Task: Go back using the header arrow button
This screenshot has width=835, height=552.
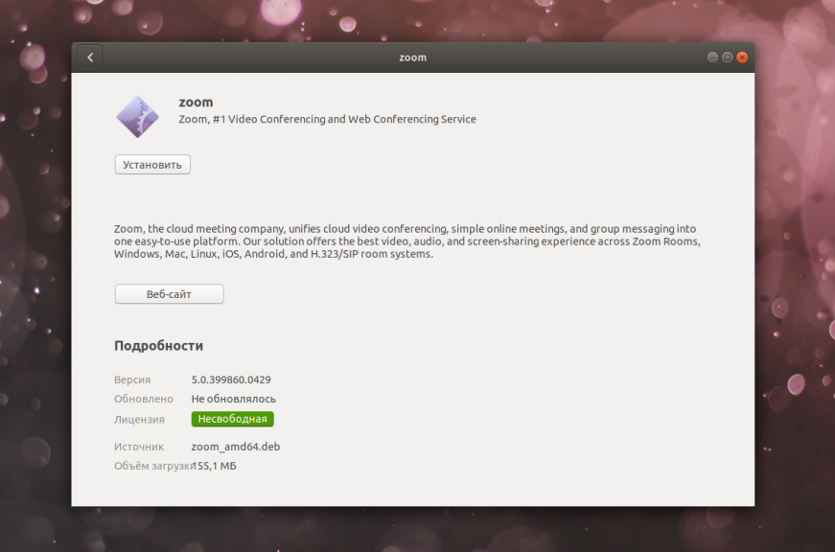Action: pyautogui.click(x=90, y=57)
